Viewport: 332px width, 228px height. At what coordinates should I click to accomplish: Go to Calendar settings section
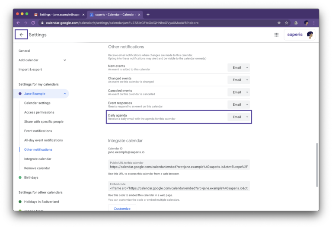pyautogui.click(x=37, y=103)
